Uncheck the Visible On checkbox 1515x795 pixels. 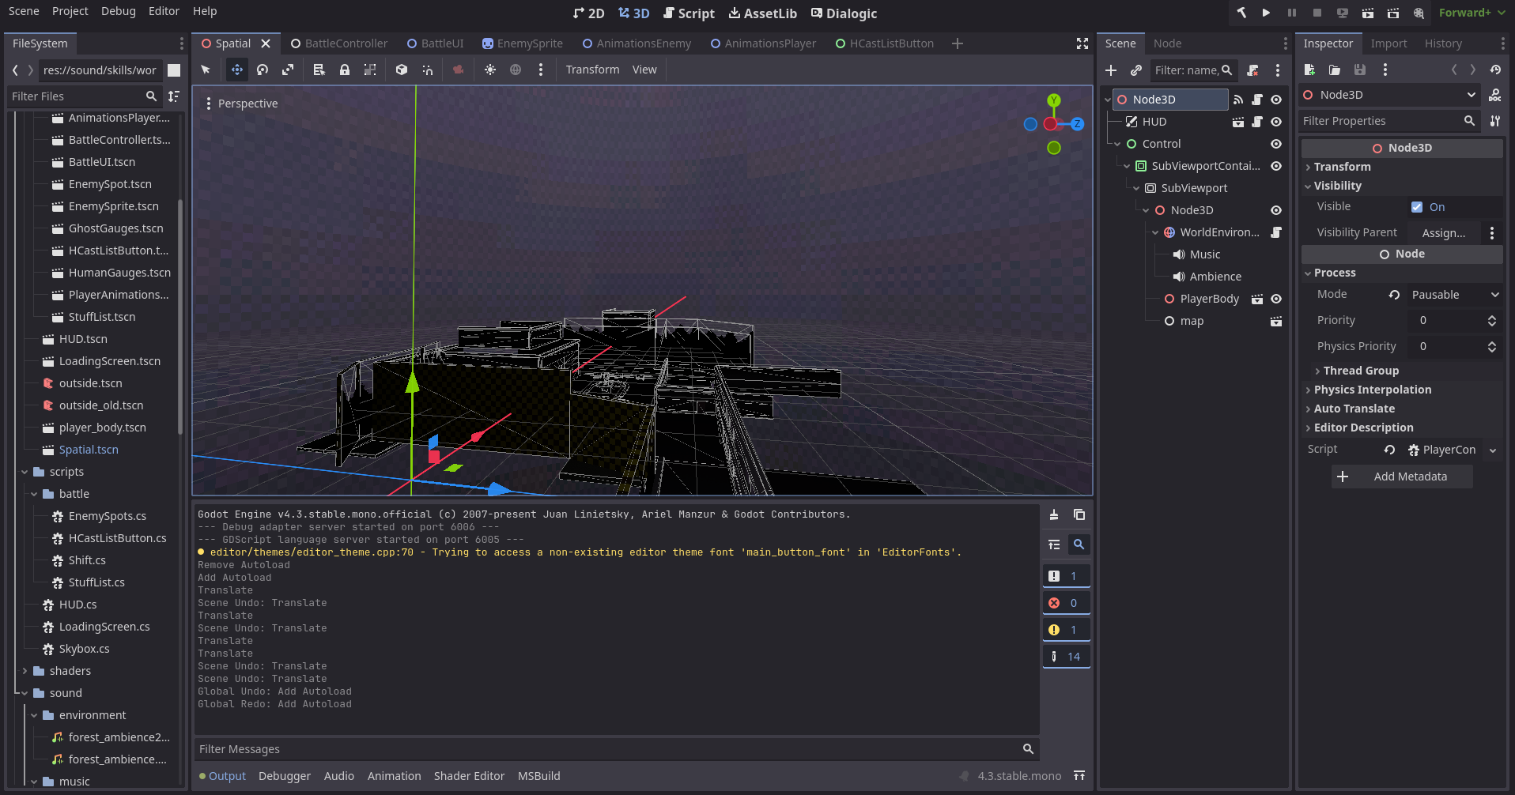[x=1417, y=207]
